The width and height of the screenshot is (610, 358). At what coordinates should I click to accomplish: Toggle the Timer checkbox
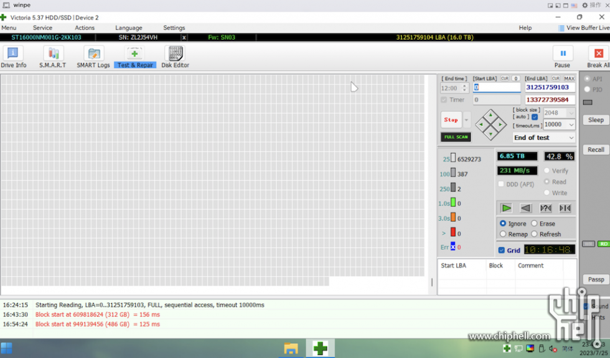(444, 100)
